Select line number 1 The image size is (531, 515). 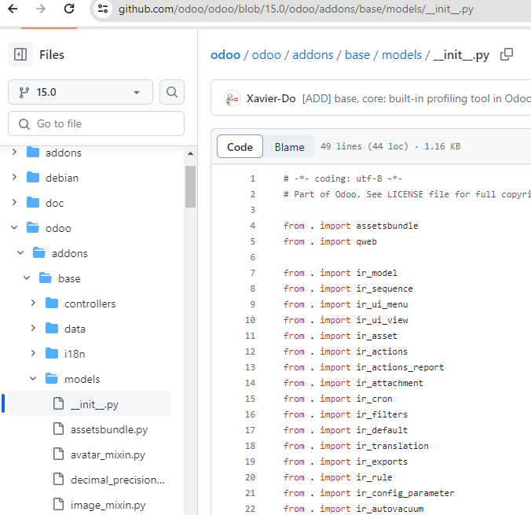tap(253, 178)
